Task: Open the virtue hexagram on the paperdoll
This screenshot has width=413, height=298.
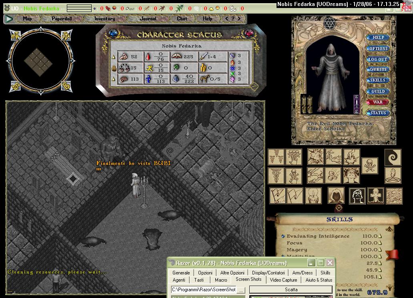Action: [329, 24]
